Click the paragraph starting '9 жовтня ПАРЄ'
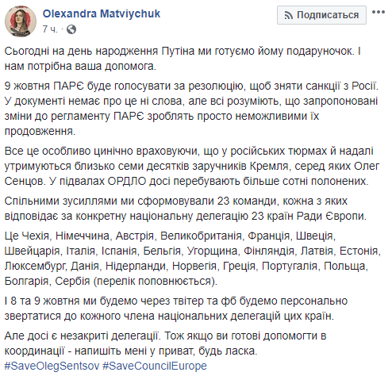The image size is (392, 376). (191, 109)
